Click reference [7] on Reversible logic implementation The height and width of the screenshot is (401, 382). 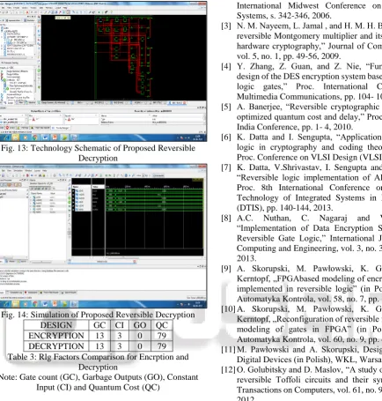[302, 188]
